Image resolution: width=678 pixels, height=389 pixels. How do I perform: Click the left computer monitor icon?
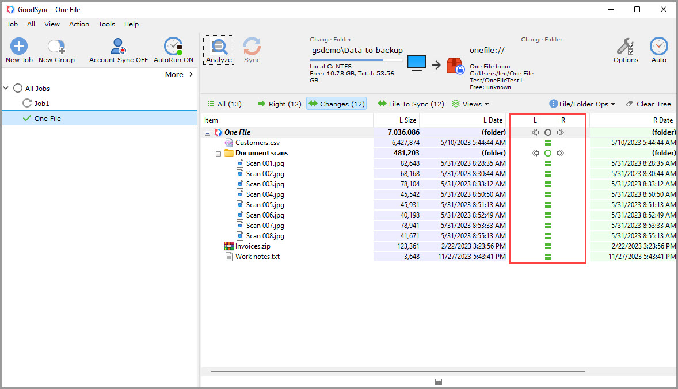coord(416,63)
